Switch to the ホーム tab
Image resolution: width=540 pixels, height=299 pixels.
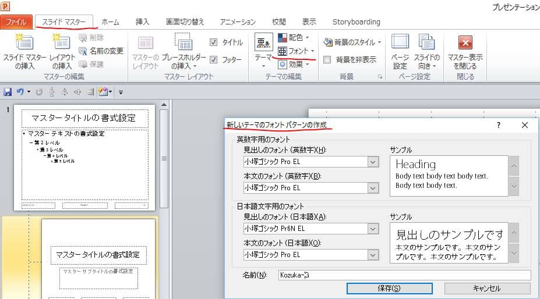pos(110,22)
